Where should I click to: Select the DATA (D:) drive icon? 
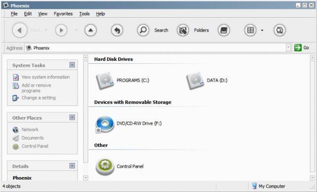[x=195, y=80]
